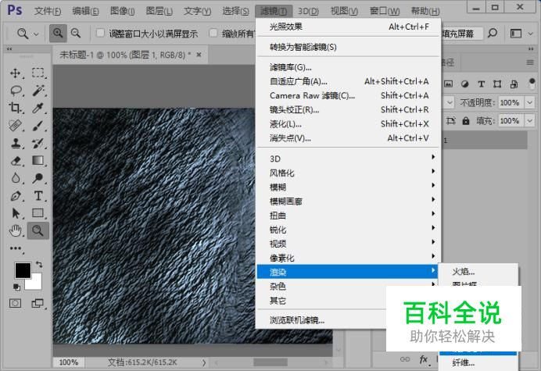Select the Pen tool
Viewport: 541px width, 371px height.
click(15, 196)
